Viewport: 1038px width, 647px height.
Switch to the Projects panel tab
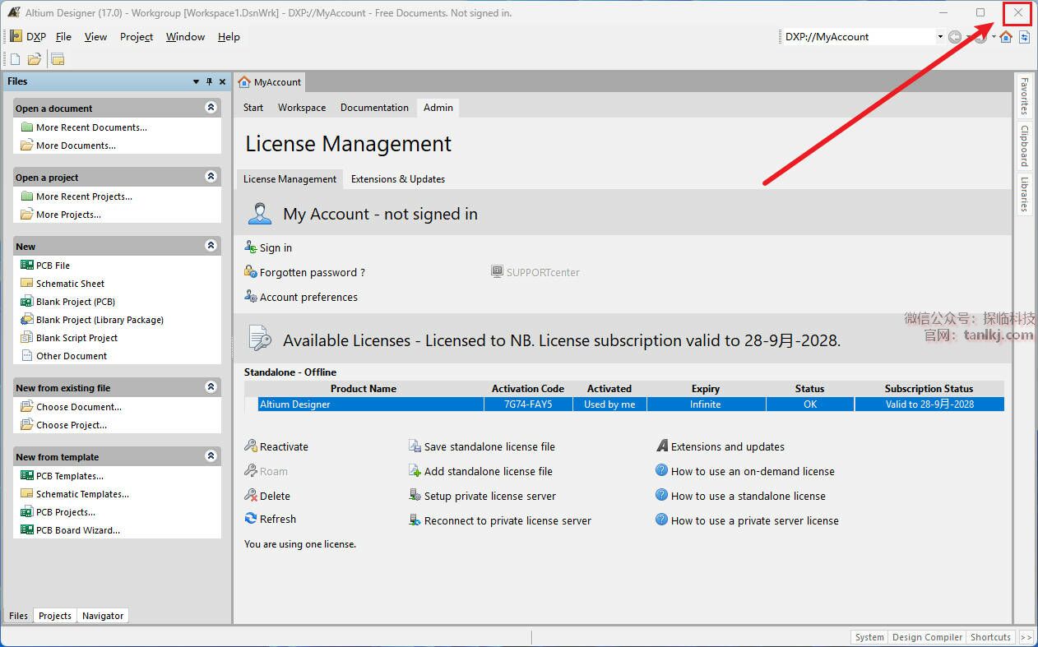tap(55, 616)
